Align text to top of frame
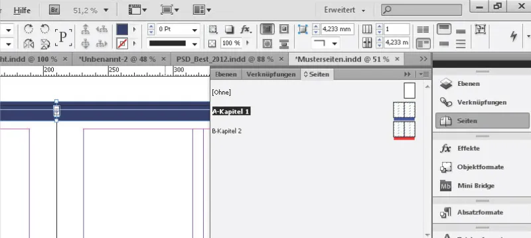The image size is (531, 238). 444,28
